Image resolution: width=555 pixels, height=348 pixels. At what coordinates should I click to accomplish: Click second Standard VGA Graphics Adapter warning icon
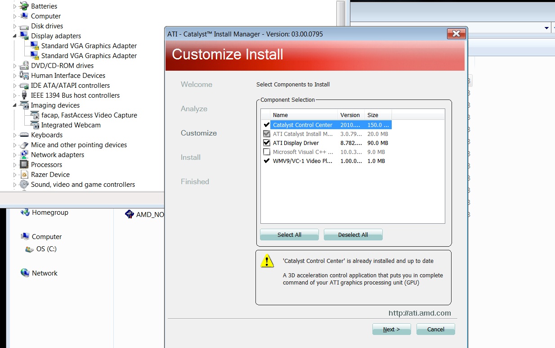(35, 56)
